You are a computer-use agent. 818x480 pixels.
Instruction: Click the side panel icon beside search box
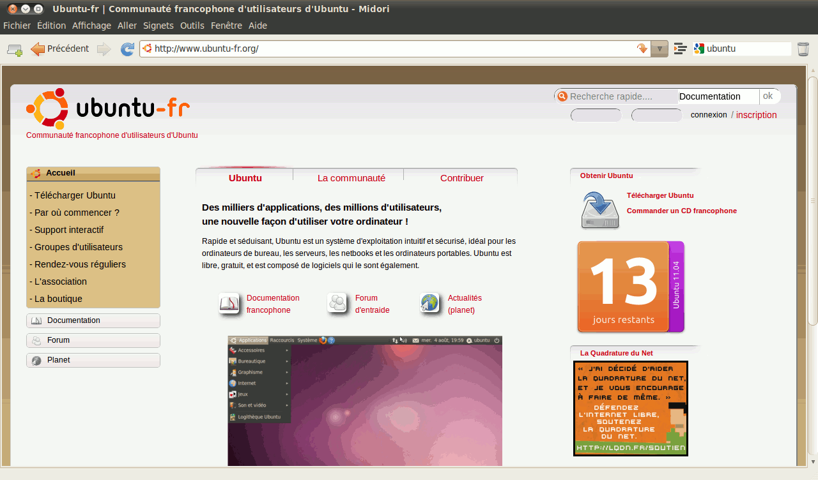(x=681, y=49)
